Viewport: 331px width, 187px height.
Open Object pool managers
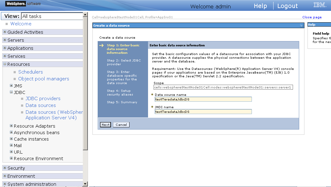44,79
